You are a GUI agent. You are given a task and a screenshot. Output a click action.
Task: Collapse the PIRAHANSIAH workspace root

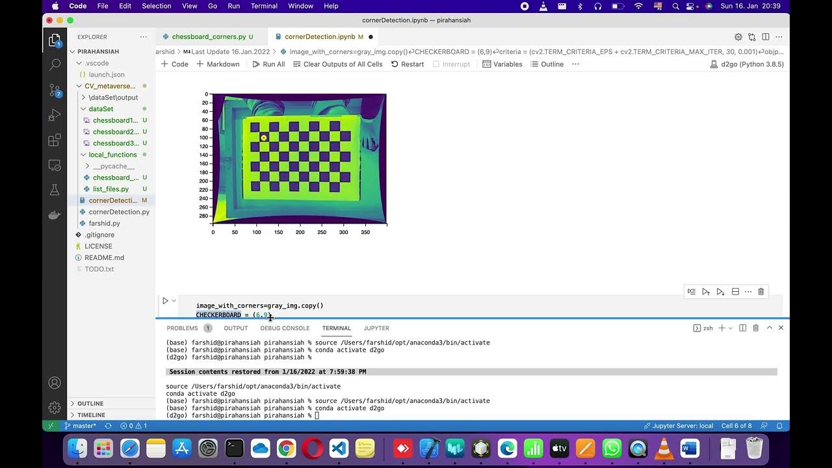click(x=97, y=51)
